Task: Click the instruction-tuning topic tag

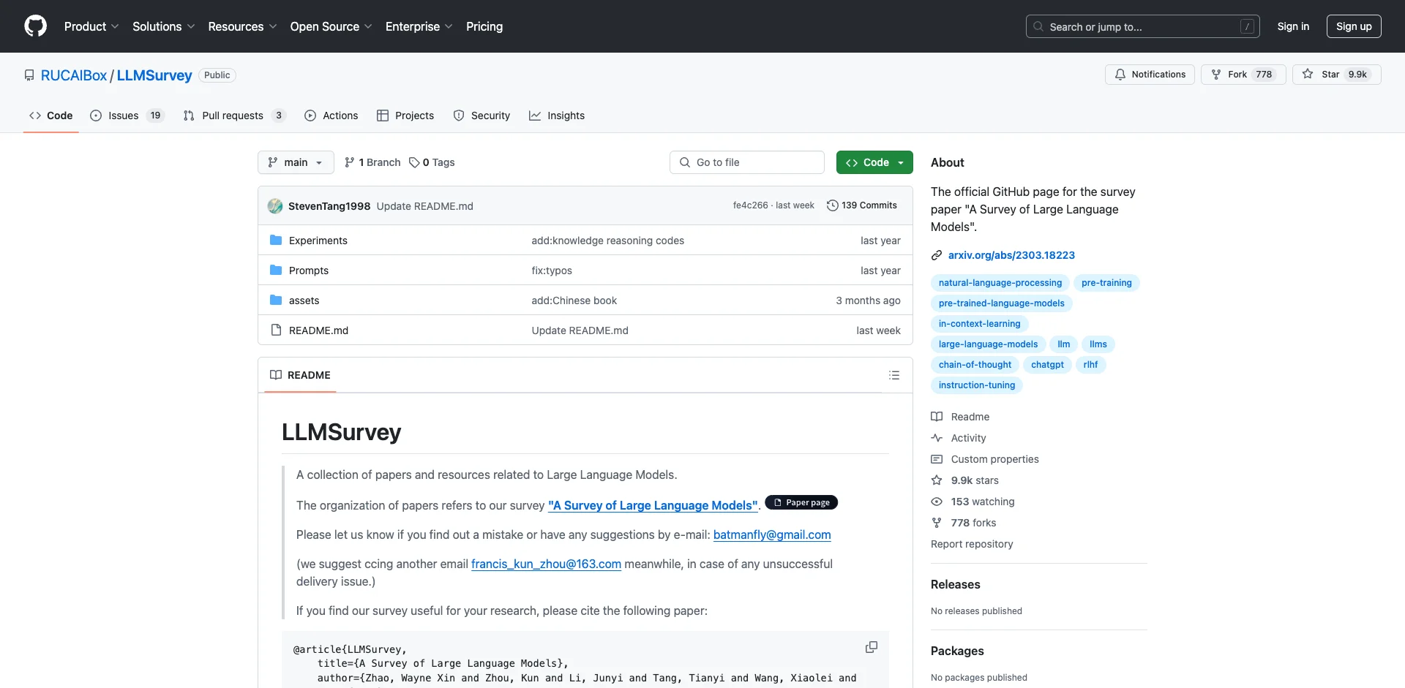Action: click(977, 385)
